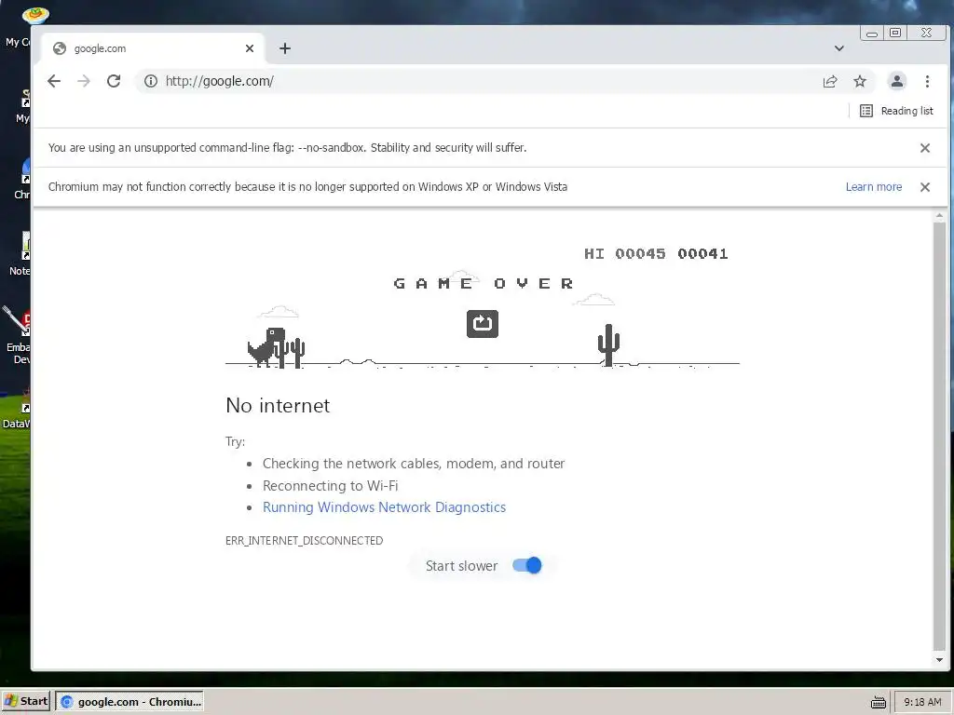Click the share page icon
954x715 pixels.
[830, 82]
